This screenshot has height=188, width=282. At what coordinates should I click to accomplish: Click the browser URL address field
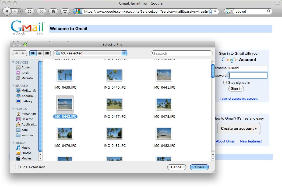(146, 11)
